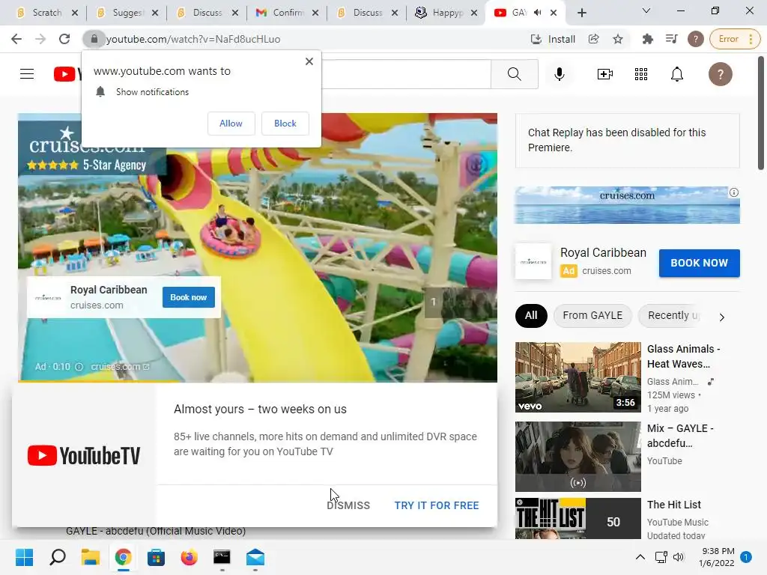Open Mix GAYLE abcdefu thumbnail
This screenshot has height=575, width=767.
tap(577, 457)
